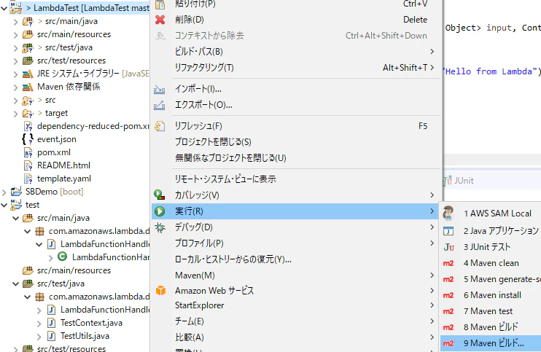Click the m2 icon next to Maven generate-sources
The image size is (541, 352).
click(448, 279)
